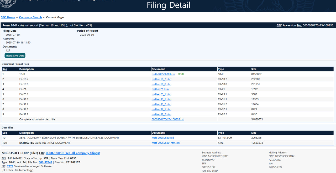Image resolution: width=336 pixels, height=173 pixels.
Task: Click the MICROSOFT CORP (Filer) name
Action: pos(20,153)
